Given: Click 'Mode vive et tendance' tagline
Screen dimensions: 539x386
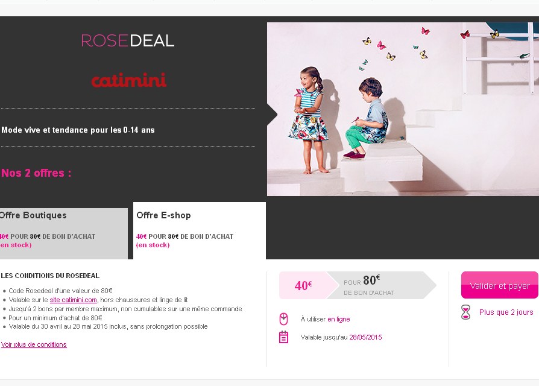Looking at the screenshot, I should click(78, 130).
